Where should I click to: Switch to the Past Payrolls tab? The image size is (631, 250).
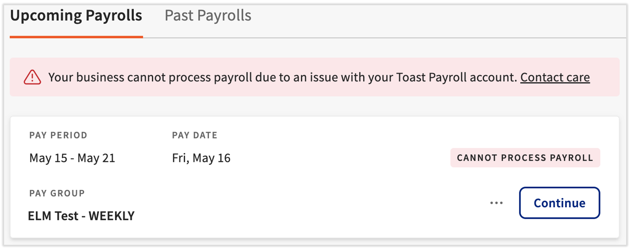208,16
